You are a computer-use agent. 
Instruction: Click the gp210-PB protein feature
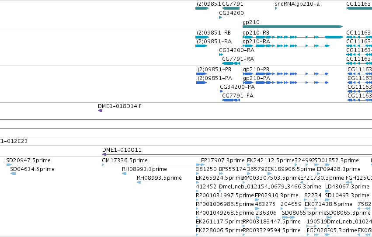[285, 74]
